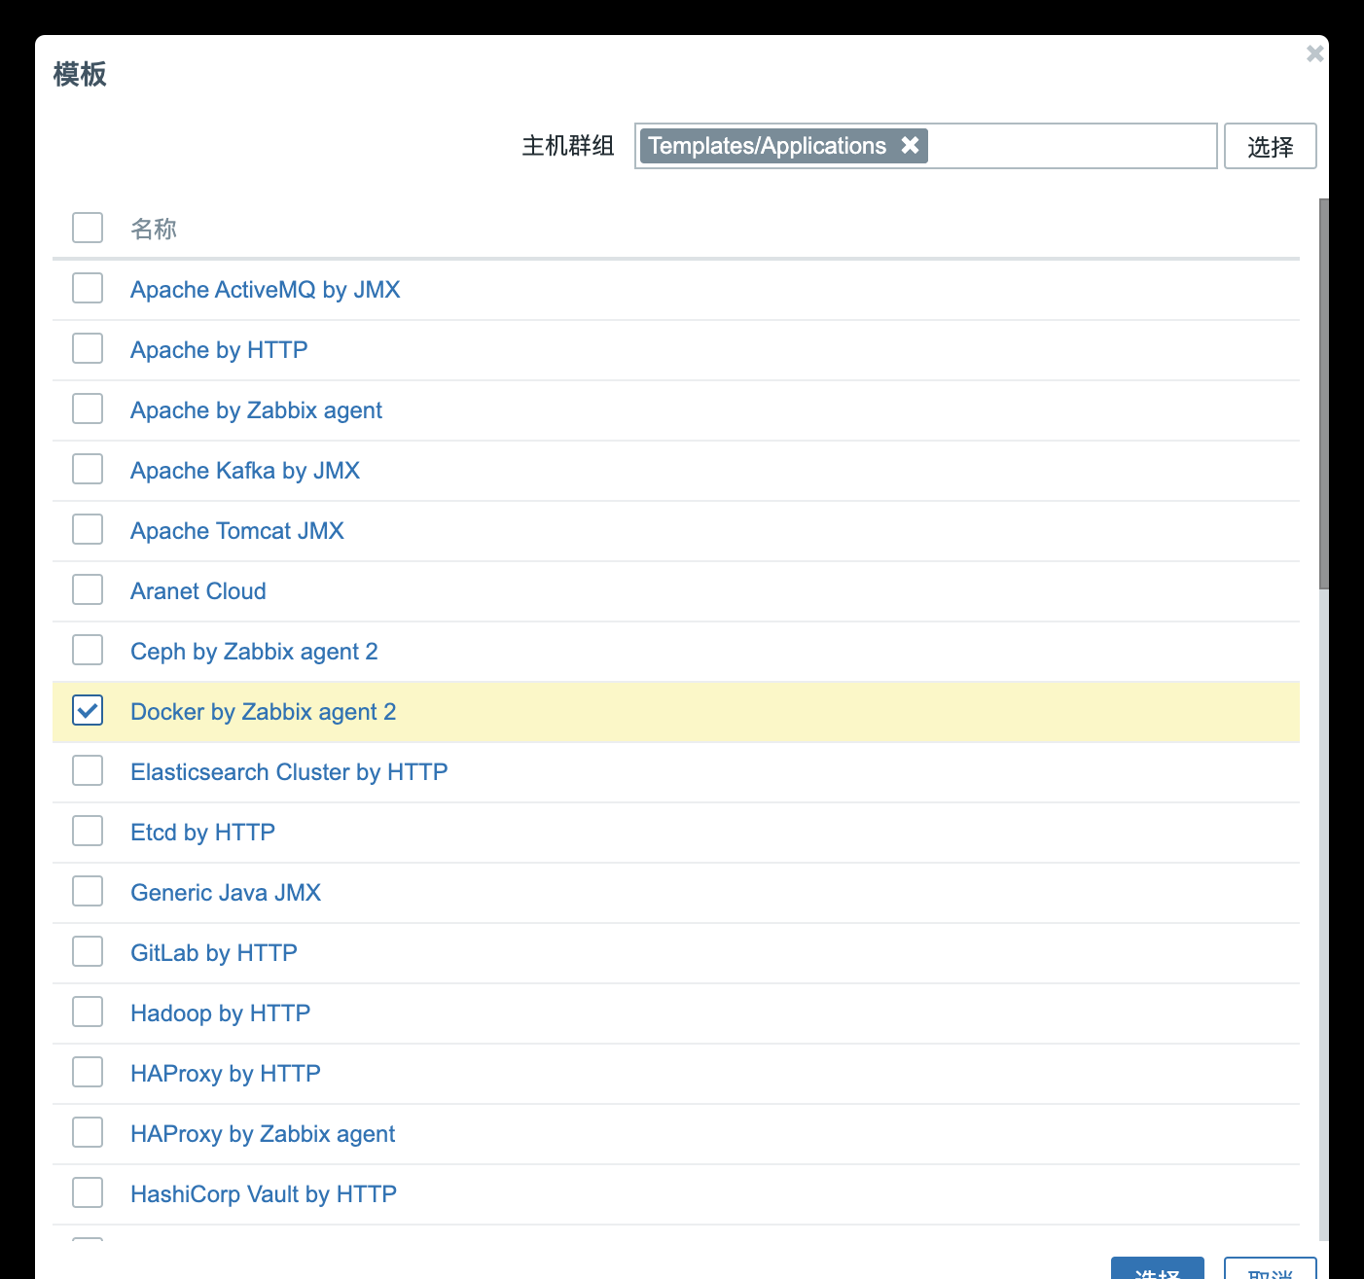Open the HashiCorp Vault by HTTP link
1364x1279 pixels.
(x=264, y=1194)
